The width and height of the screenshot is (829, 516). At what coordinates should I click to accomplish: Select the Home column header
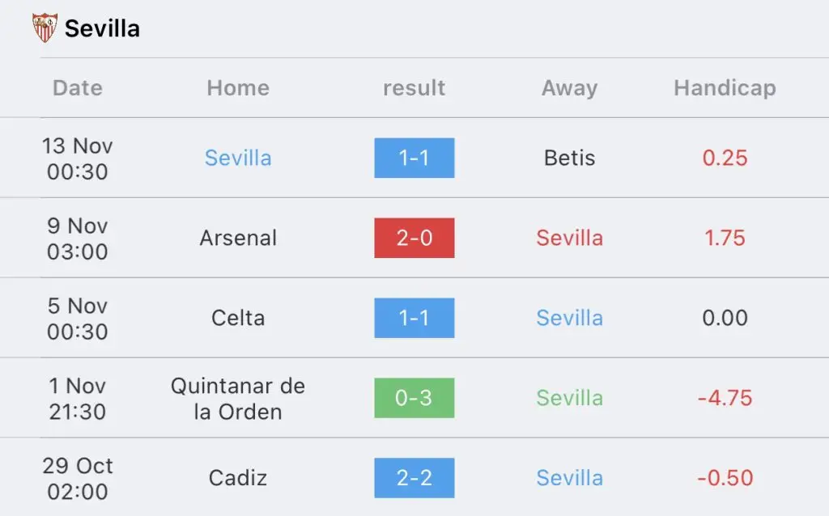point(238,87)
